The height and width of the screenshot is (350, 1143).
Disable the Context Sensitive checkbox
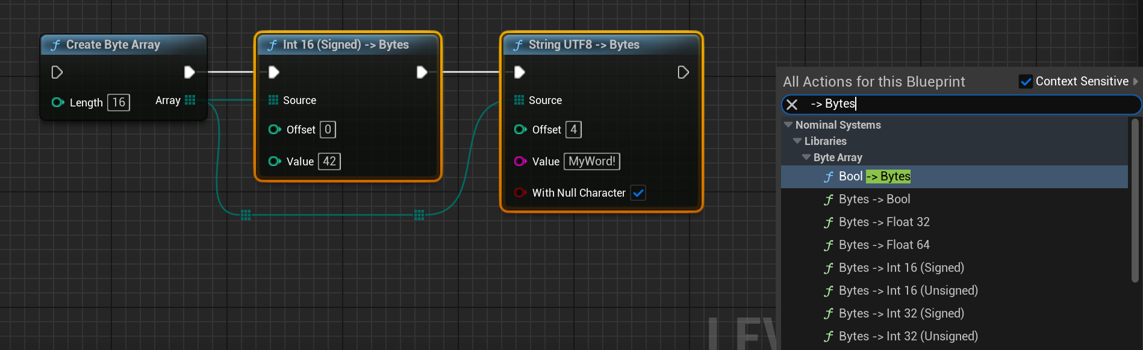1026,81
